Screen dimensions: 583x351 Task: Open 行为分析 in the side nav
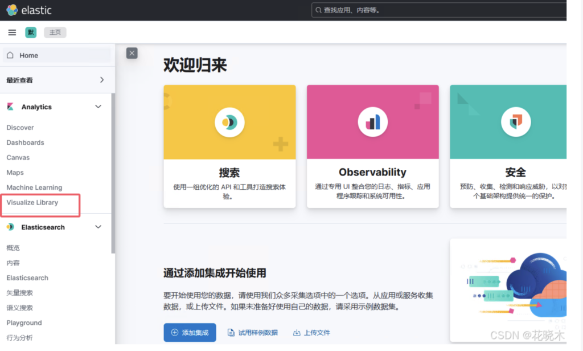[x=20, y=337]
